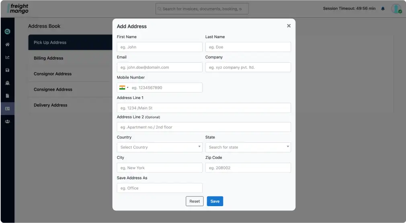Focus the Email input field
This screenshot has width=406, height=223.
160,67
